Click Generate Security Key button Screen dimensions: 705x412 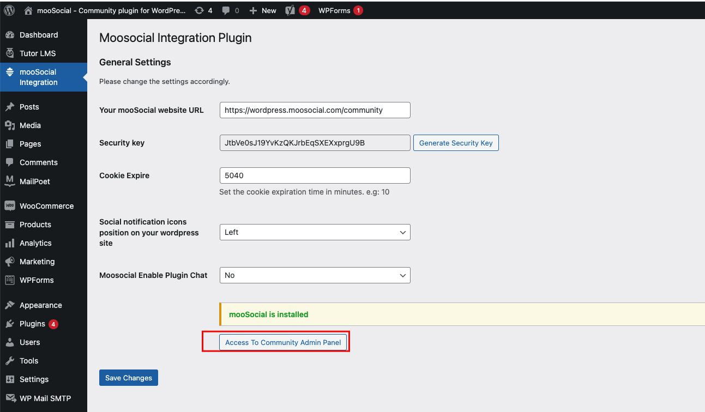click(456, 143)
